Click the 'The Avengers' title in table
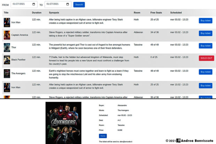216x144 pixels. tap(18, 73)
